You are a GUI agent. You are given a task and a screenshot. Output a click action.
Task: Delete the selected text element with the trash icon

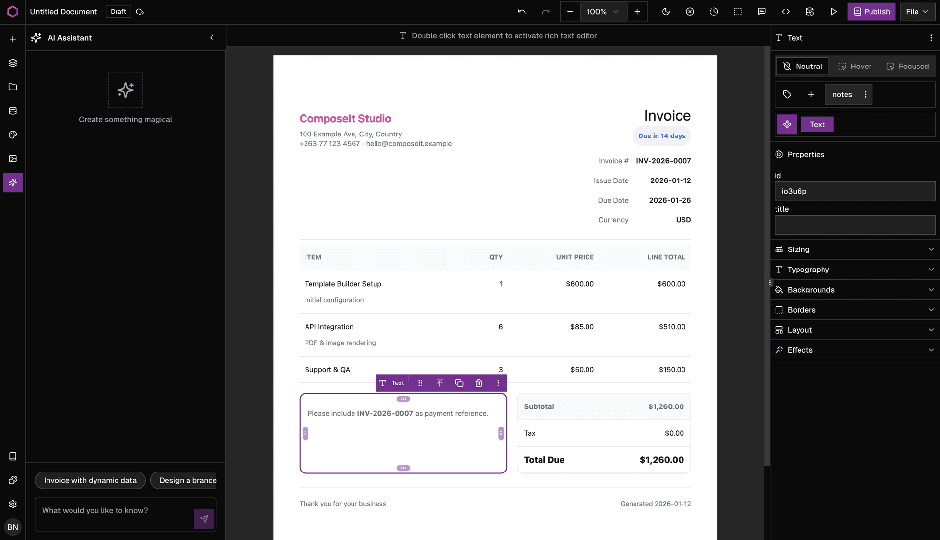479,383
